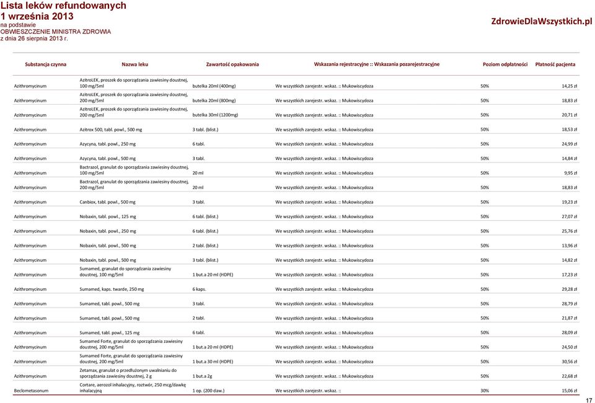
Task: Click the 'Nazwa leku' column header
Action: [134, 64]
